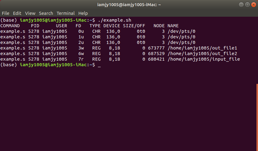Click the ./example.sh command text
258x151 pixels.
(x=115, y=20)
